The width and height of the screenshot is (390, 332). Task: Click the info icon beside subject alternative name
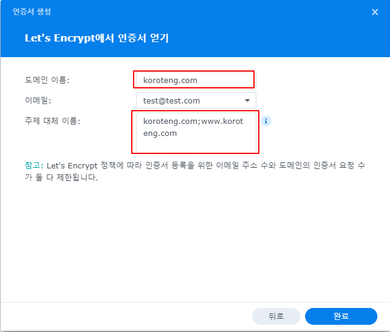(266, 121)
